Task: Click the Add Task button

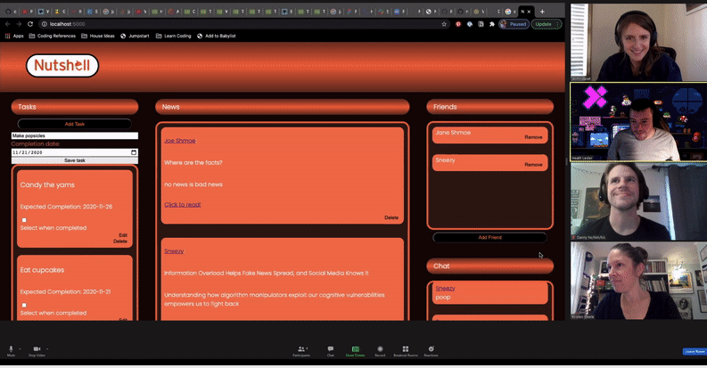Action: [x=74, y=124]
